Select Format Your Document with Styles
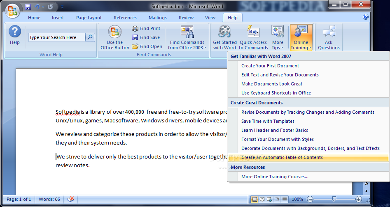Image resolution: width=390 pixels, height=207 pixels. click(308, 139)
